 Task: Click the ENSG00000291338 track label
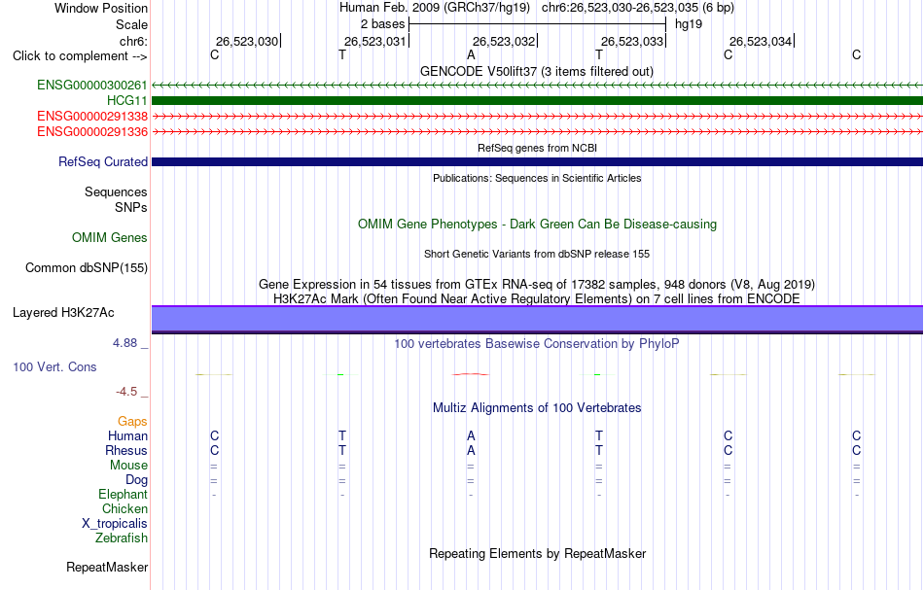[92, 116]
